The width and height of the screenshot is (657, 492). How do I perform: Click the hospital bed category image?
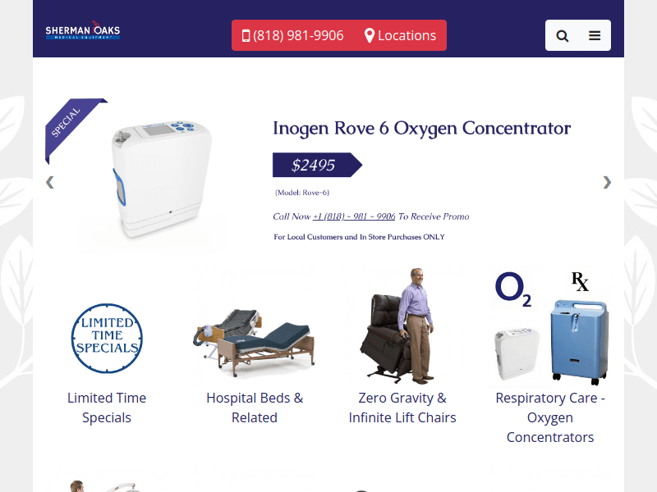point(255,342)
